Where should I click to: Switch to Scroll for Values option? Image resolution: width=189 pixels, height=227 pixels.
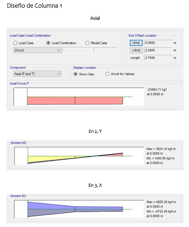pyautogui.click(x=107, y=74)
